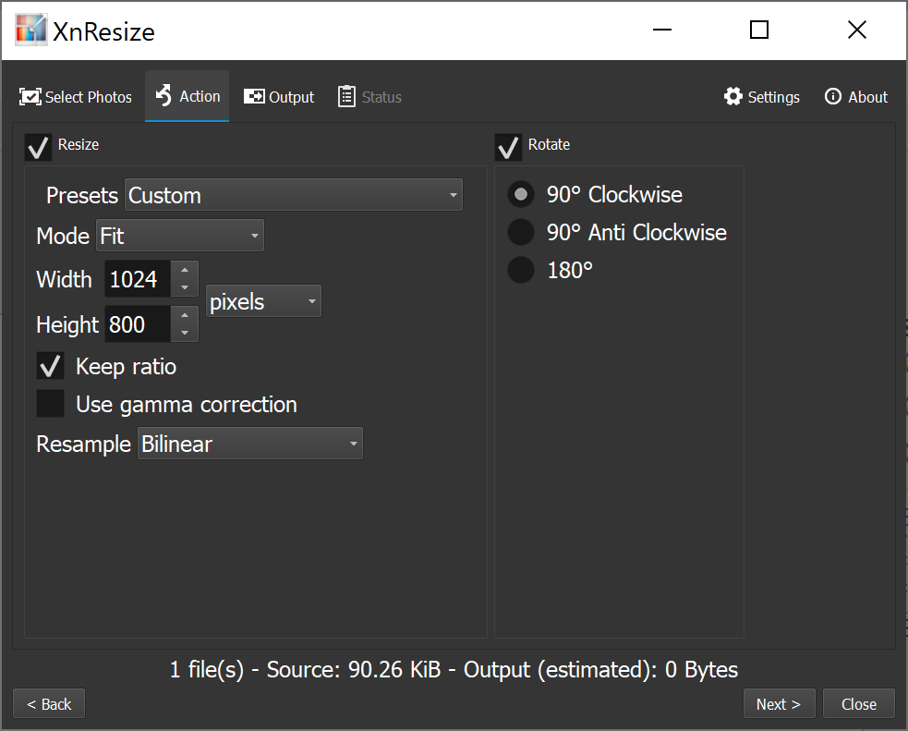
Task: Click the XnResize app logo icon
Action: [30, 30]
